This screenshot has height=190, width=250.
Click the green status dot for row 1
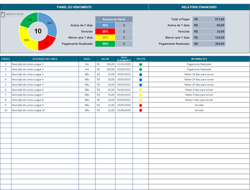click(x=141, y=65)
